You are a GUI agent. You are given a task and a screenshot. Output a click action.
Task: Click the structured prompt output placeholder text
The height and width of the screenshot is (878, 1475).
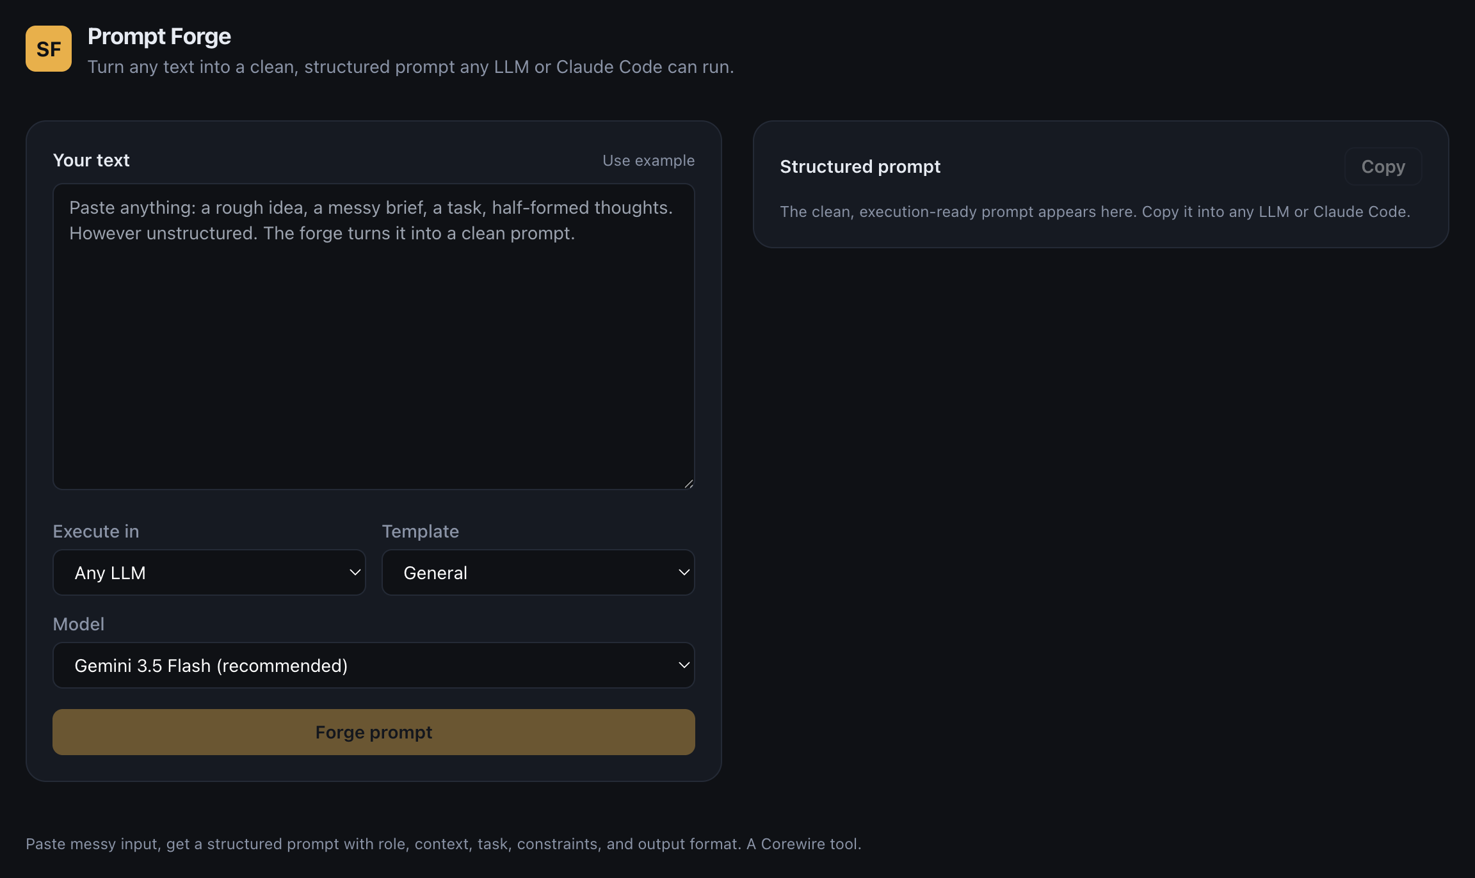(1095, 212)
